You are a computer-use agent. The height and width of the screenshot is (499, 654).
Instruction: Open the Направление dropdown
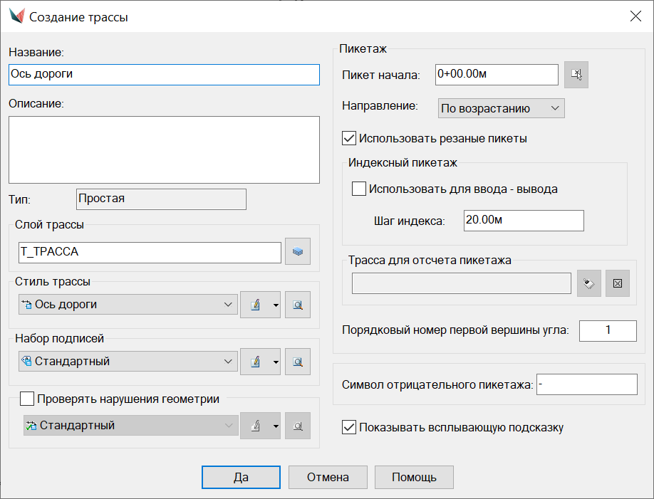pyautogui.click(x=501, y=108)
